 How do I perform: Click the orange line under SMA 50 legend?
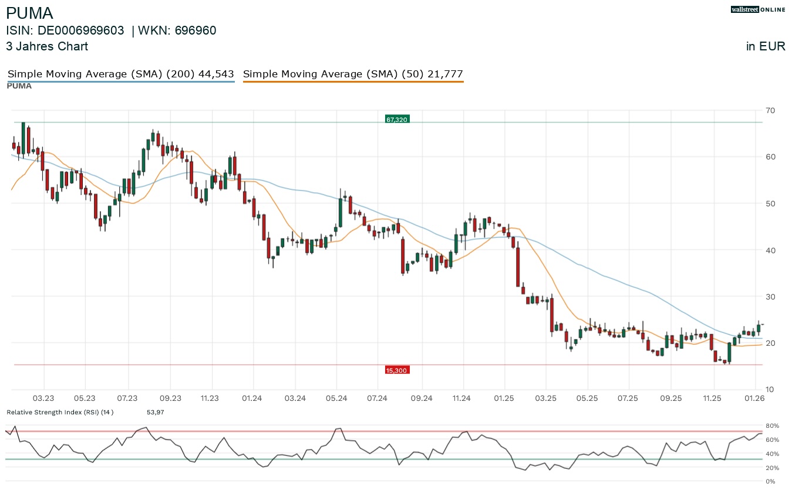[x=353, y=81]
